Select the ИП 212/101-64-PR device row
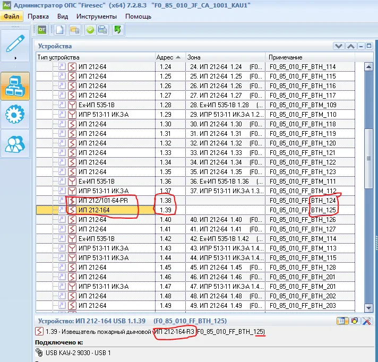 point(195,201)
